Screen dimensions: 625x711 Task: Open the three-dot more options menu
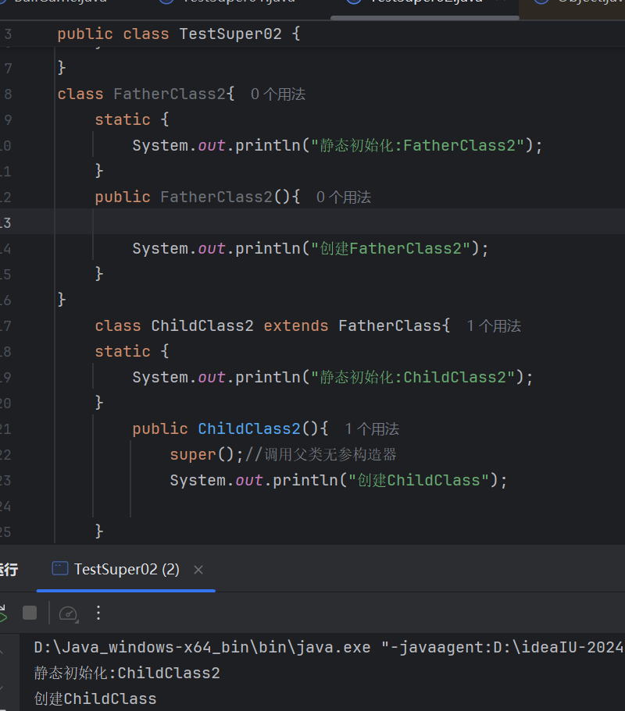[98, 613]
